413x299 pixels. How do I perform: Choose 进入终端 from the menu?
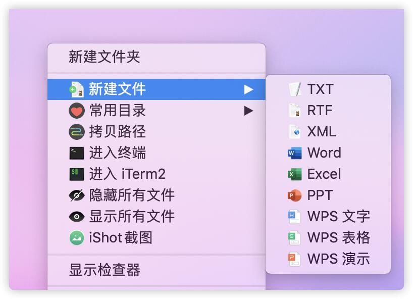click(x=157, y=153)
